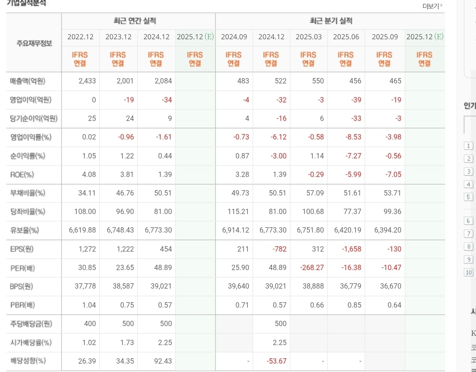Select popular ranking badge number 1
This screenshot has width=476, height=372.
[x=469, y=146]
